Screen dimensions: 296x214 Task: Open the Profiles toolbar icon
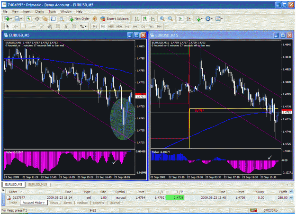pos(17,18)
